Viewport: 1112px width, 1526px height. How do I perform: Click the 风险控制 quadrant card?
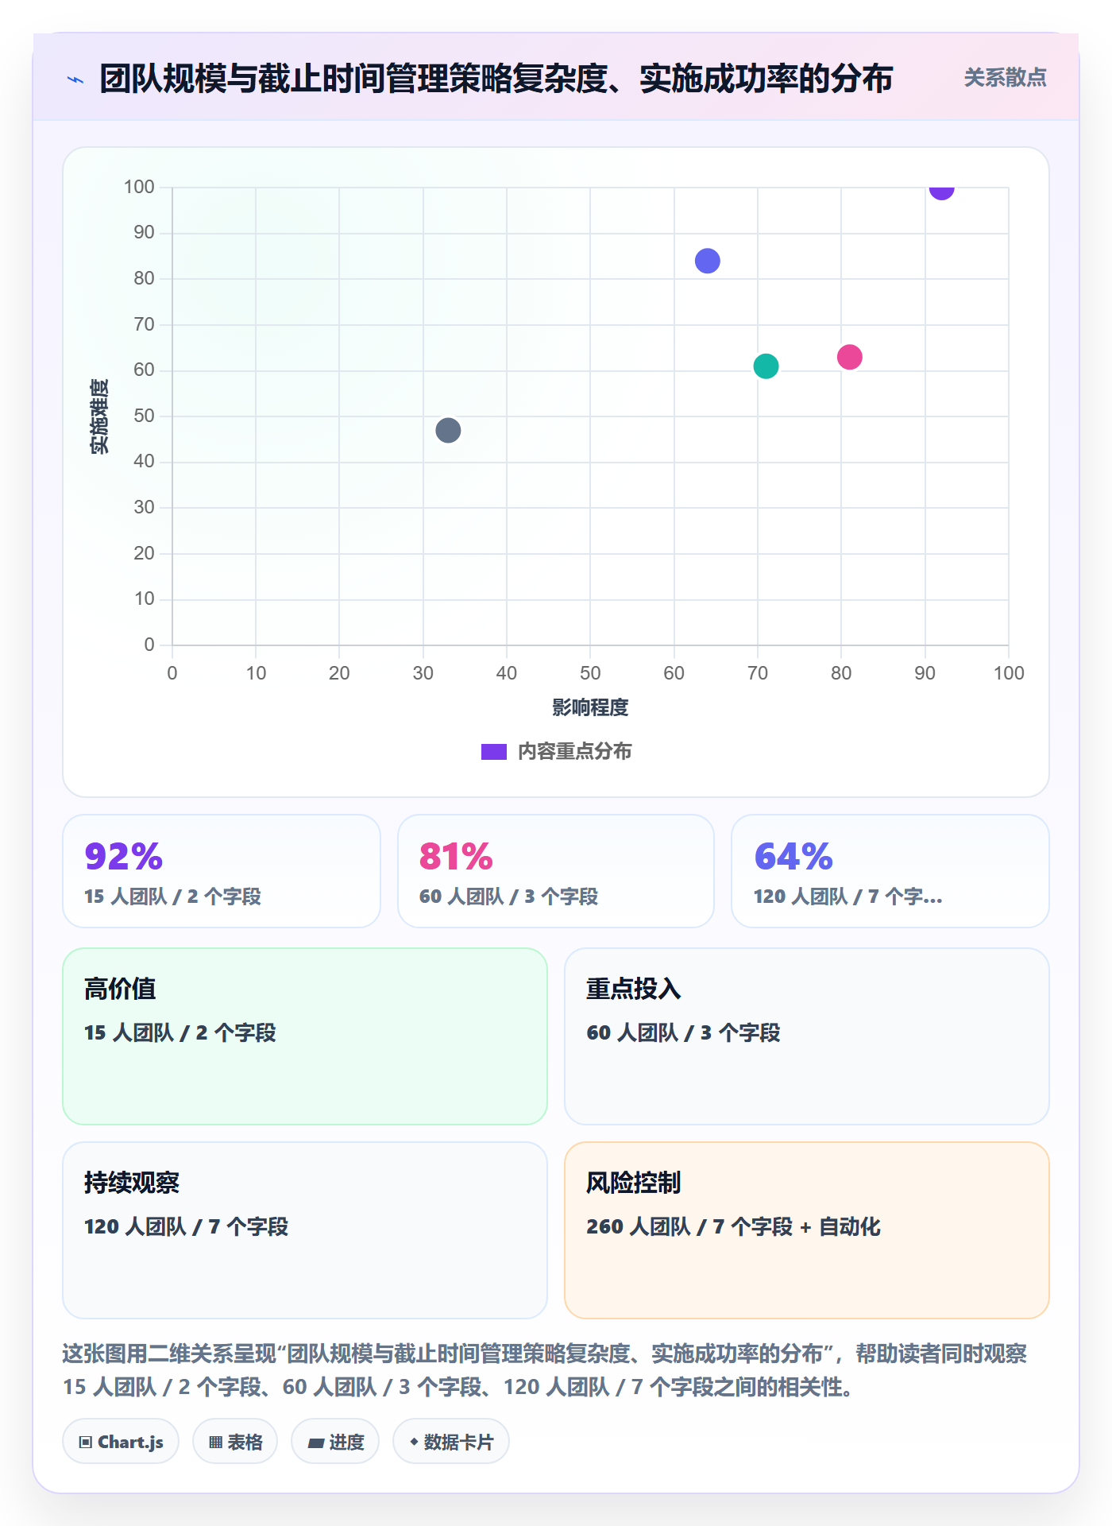[807, 1230]
